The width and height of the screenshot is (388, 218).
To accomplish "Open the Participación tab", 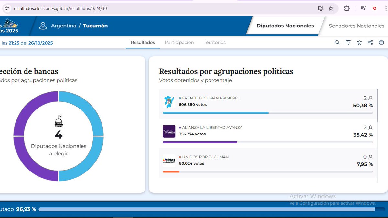I will [x=179, y=42].
